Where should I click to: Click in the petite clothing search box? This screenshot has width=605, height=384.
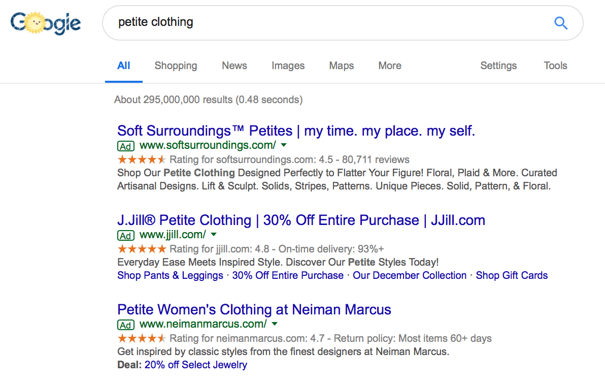[332, 22]
